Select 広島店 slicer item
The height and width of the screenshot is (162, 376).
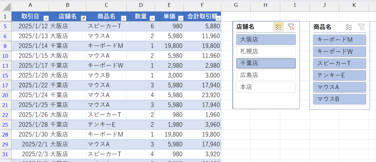pyautogui.click(x=266, y=75)
